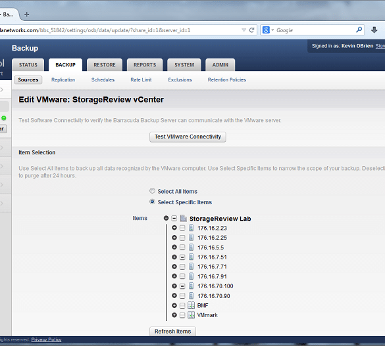
Task: Click host icon for 176.16.7.71
Action: (x=192, y=267)
